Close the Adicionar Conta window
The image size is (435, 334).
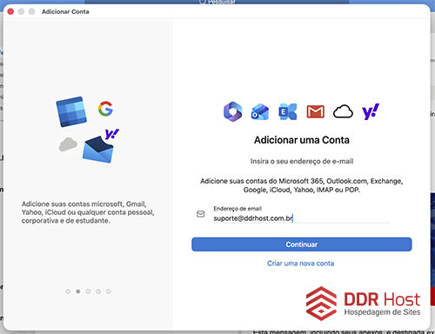click(10, 11)
